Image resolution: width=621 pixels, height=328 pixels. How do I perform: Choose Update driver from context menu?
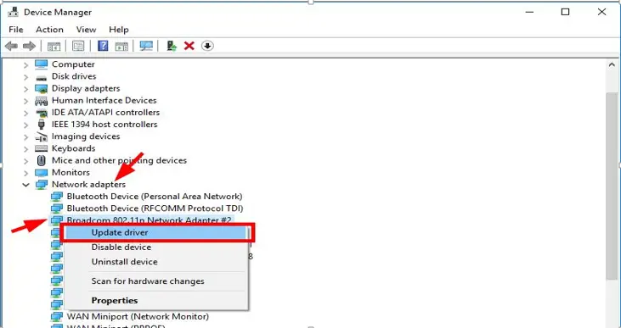pos(157,232)
